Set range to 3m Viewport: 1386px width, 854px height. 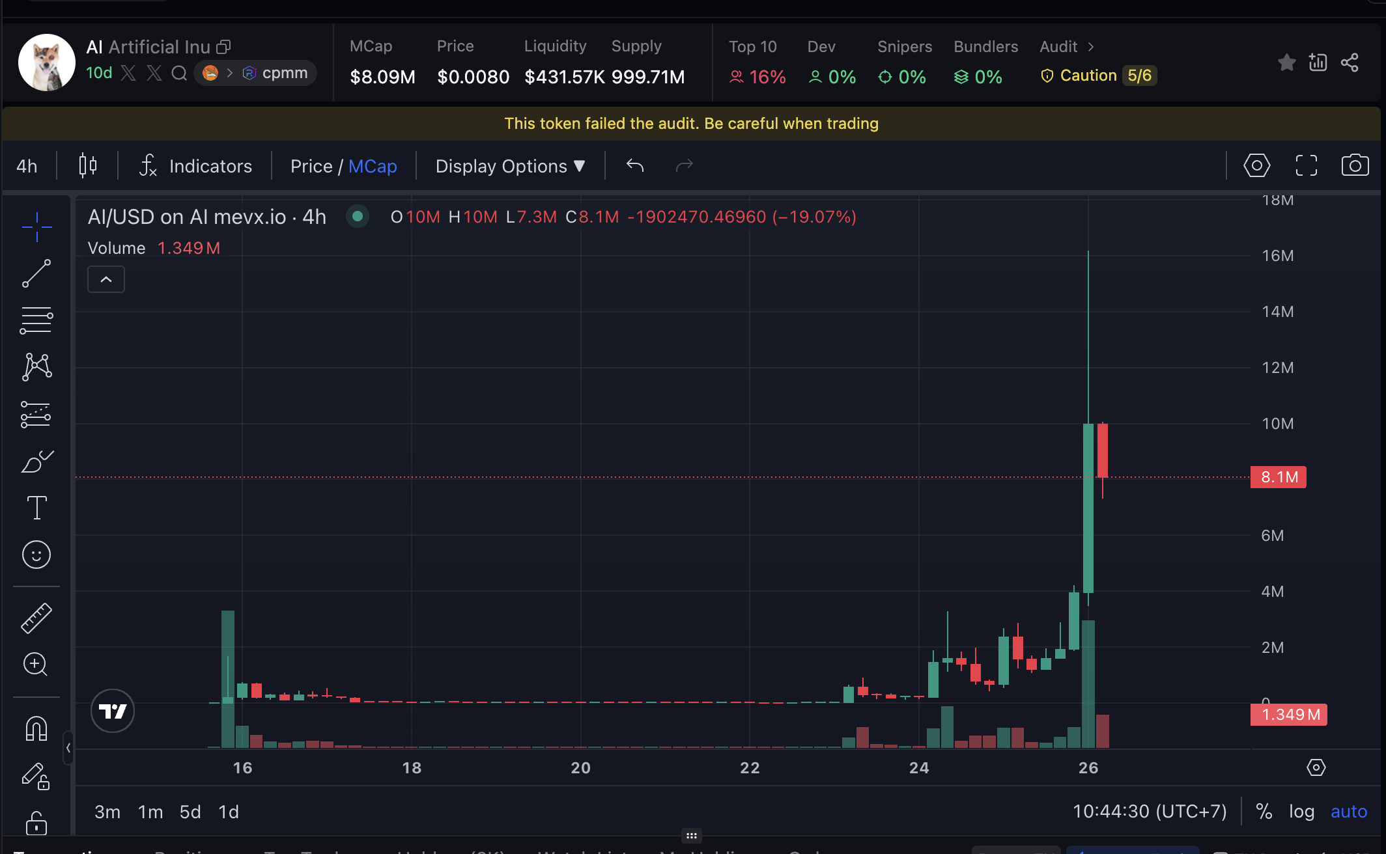107,812
